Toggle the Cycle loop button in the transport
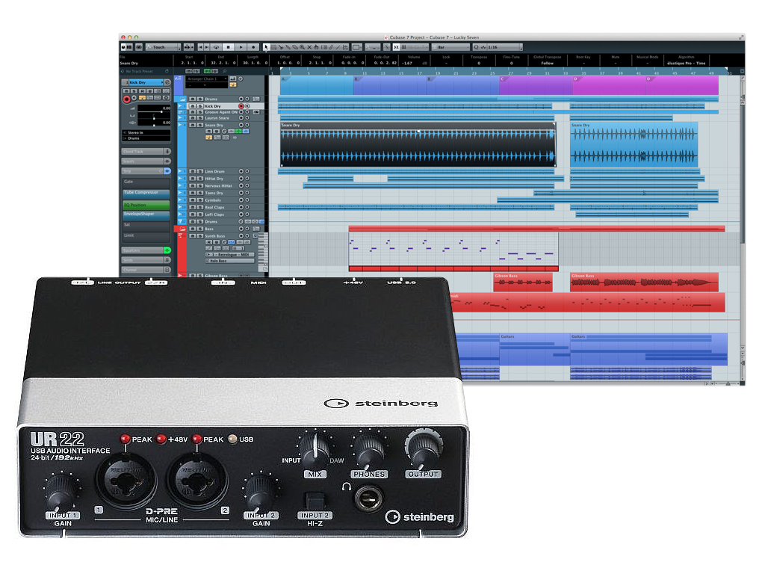This screenshot has height=574, width=765. click(217, 47)
